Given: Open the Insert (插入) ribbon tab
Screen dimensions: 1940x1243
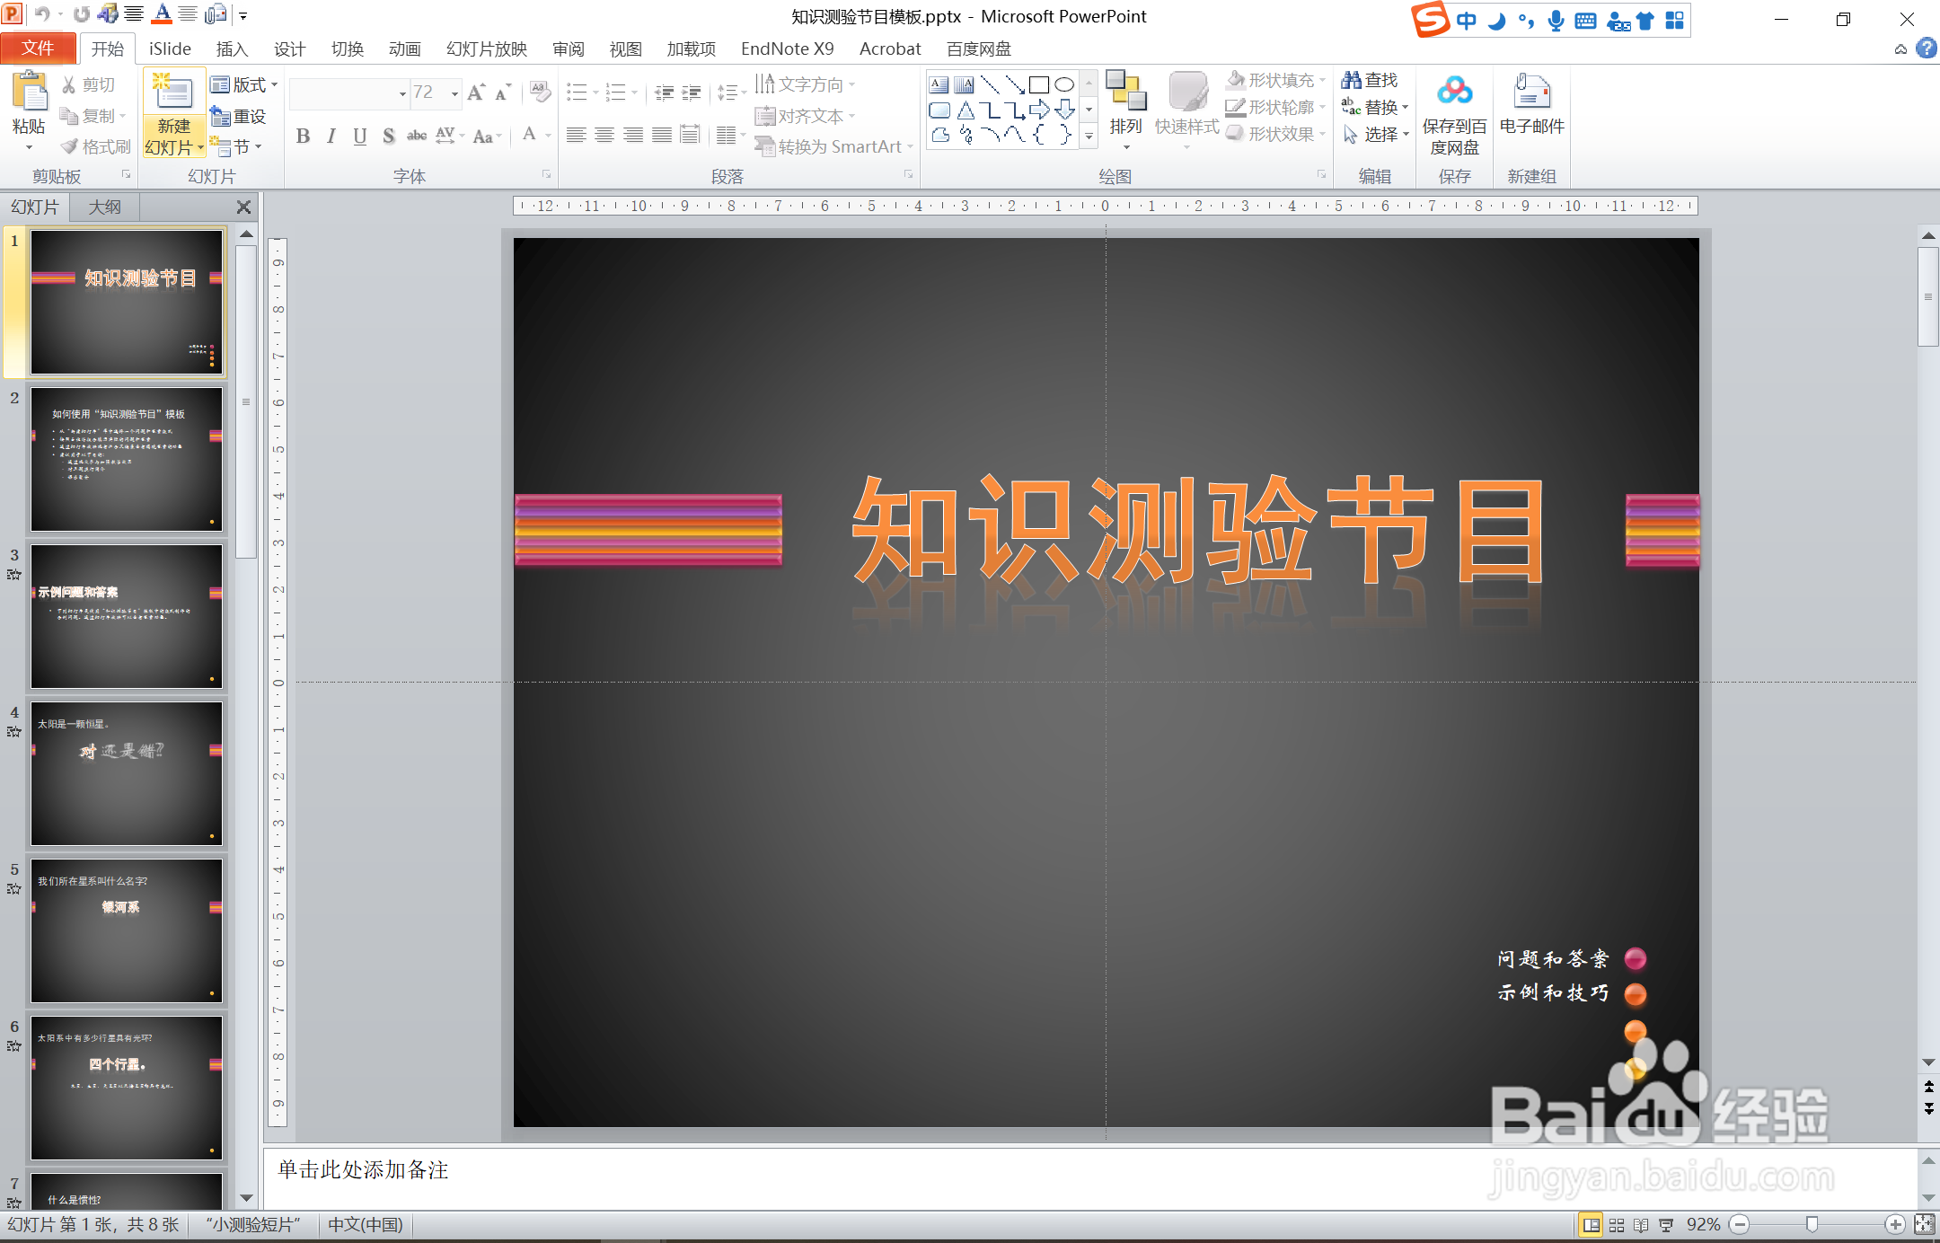Looking at the screenshot, I should pyautogui.click(x=231, y=49).
